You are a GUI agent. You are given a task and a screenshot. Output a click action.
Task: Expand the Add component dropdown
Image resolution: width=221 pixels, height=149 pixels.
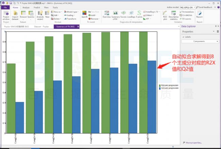point(92,15)
